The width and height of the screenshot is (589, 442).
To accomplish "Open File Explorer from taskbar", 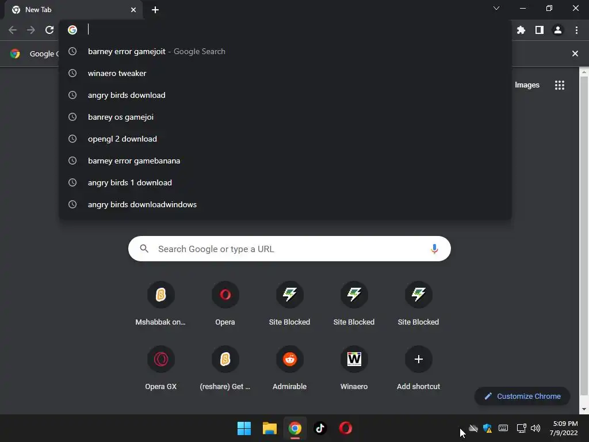I will click(x=269, y=428).
